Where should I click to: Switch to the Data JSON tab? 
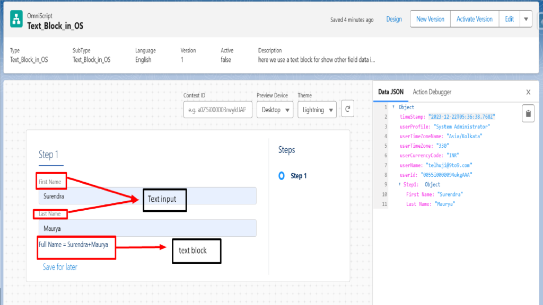391,92
